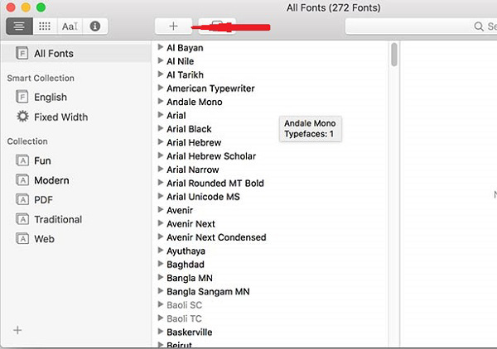The height and width of the screenshot is (349, 497).
Task: Switch to the sample list view
Action: 18,26
